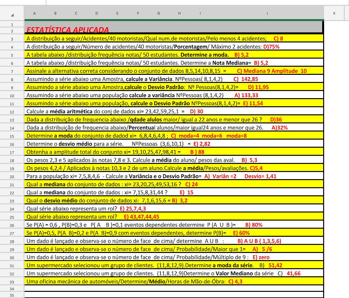This screenshot has width=349, height=298.
Task: Click the Select All corner triangle
Action: [x=12, y=14]
